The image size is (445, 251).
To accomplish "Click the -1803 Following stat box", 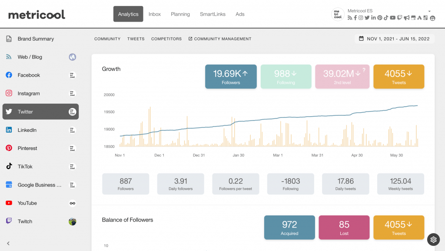I will tap(291, 184).
